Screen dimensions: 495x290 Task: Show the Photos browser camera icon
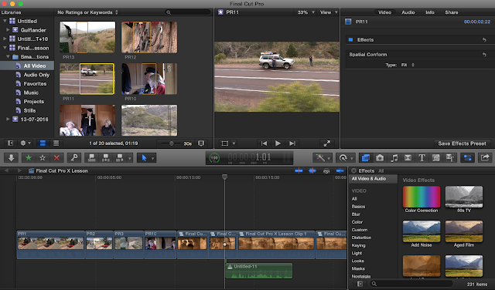point(380,158)
